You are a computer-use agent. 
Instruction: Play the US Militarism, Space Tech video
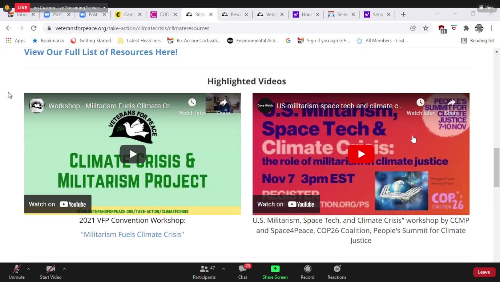tap(361, 154)
